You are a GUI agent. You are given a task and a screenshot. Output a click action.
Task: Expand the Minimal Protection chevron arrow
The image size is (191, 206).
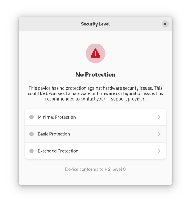point(159,117)
